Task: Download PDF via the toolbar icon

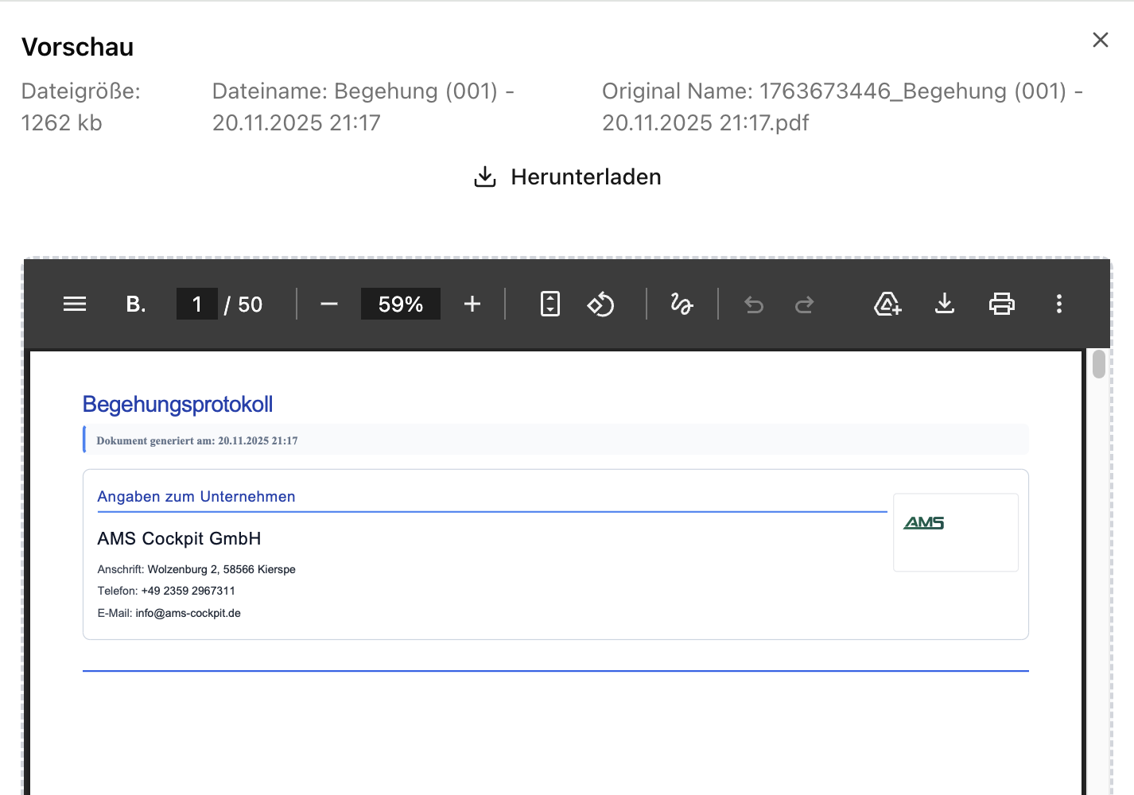Action: pyautogui.click(x=945, y=304)
